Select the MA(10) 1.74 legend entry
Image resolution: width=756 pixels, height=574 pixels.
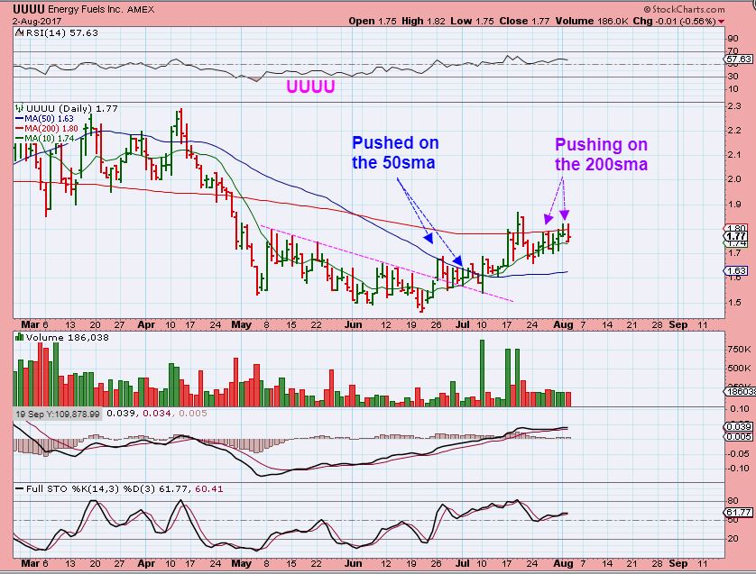click(45, 138)
